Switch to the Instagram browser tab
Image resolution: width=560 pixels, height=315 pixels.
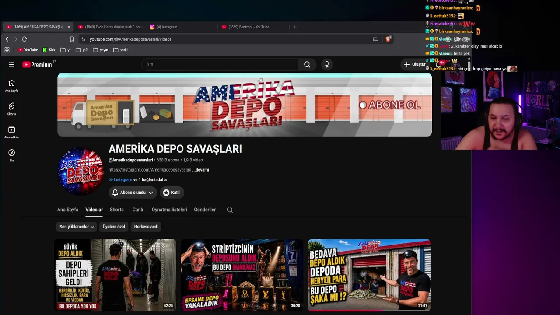[x=182, y=27]
